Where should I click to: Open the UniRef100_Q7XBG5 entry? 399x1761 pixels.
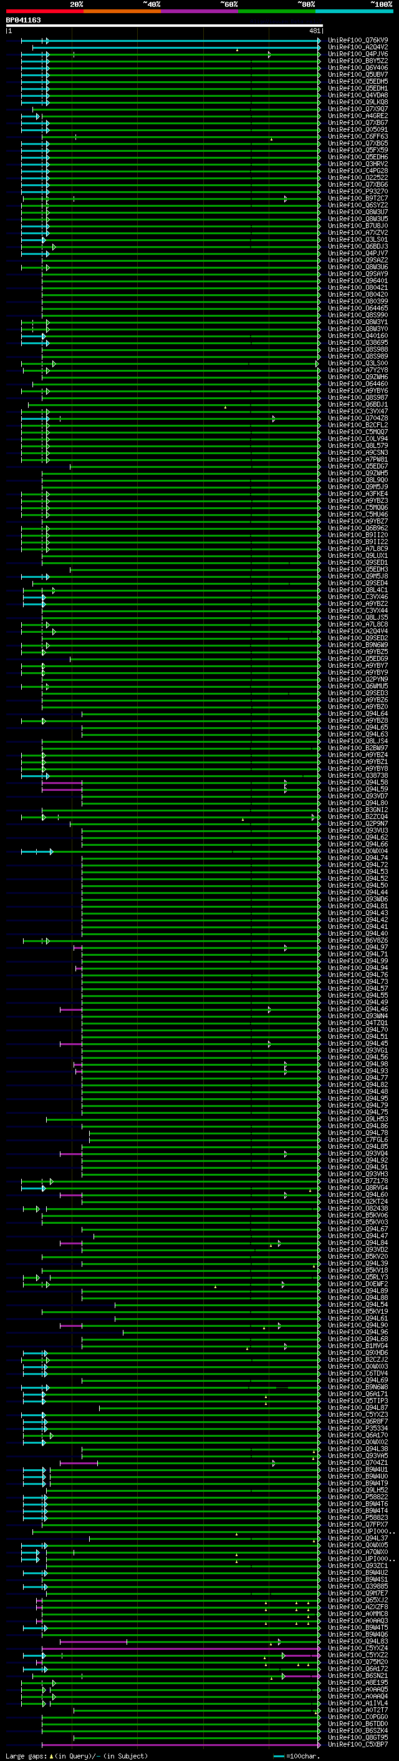(x=358, y=144)
